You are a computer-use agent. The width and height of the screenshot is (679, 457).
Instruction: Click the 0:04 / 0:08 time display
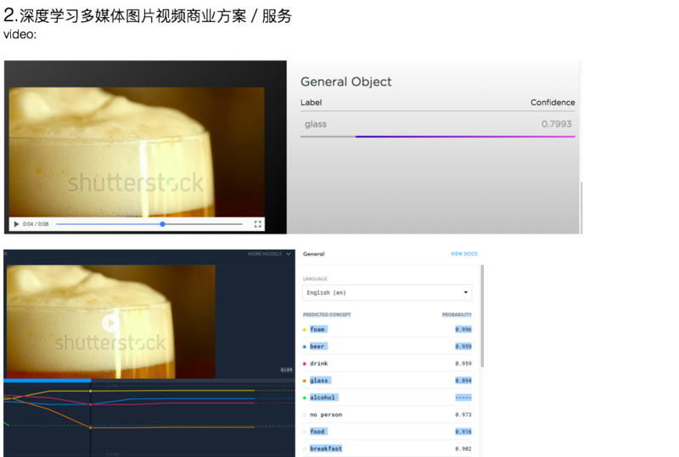coord(36,224)
